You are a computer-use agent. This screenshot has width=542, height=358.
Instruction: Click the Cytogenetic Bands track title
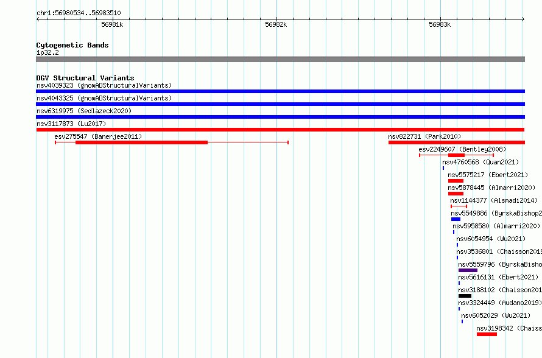[x=72, y=45]
